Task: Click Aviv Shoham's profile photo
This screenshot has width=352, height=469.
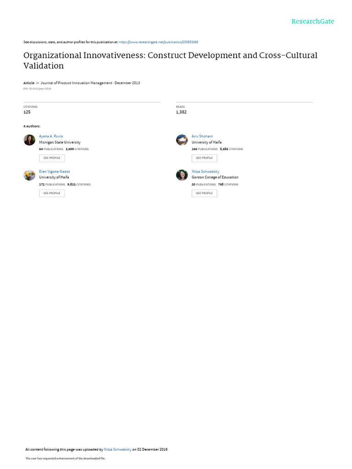Action: pyautogui.click(x=182, y=140)
